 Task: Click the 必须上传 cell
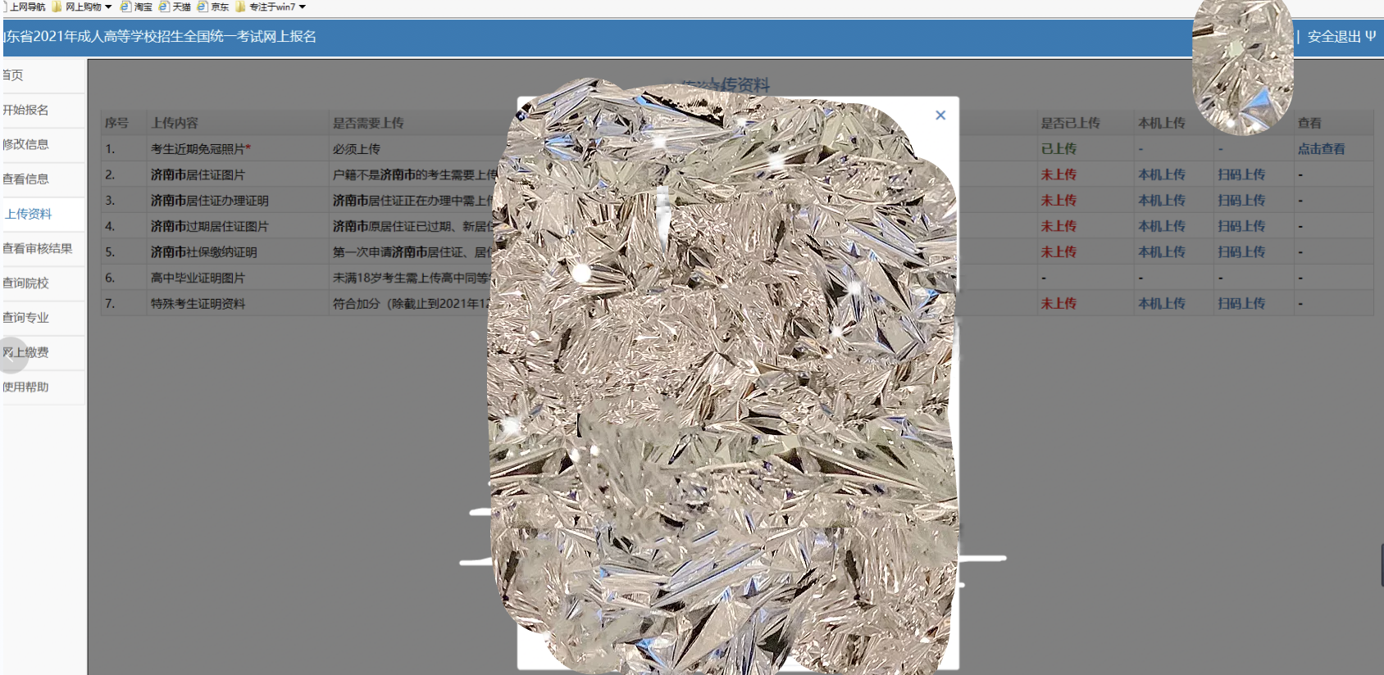356,149
